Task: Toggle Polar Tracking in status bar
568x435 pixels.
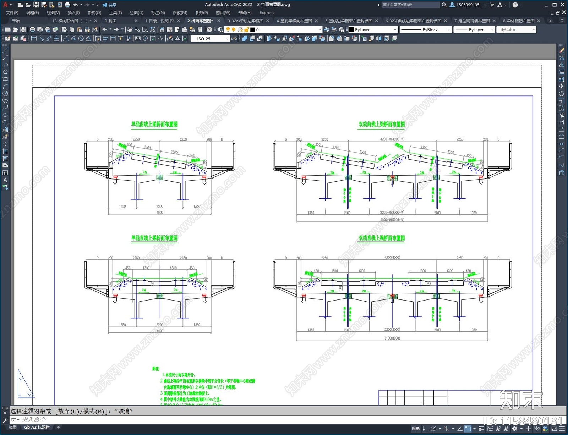Action: pos(433,429)
